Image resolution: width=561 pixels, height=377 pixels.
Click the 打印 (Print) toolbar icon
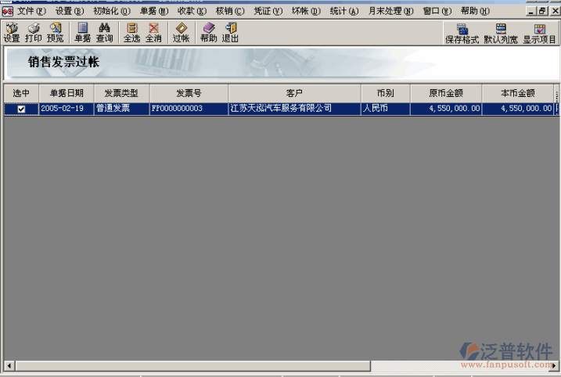[x=33, y=32]
